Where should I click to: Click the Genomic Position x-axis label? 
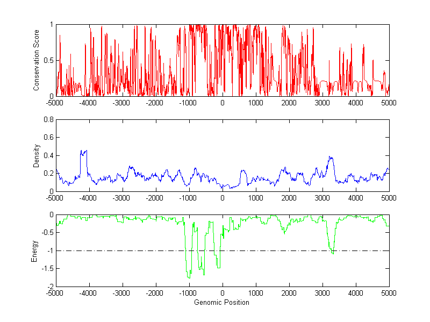point(223,303)
